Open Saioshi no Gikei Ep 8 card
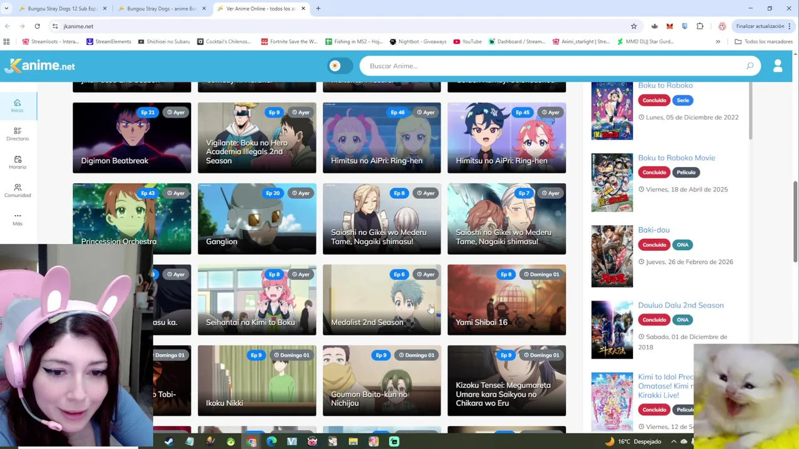 pos(381,219)
